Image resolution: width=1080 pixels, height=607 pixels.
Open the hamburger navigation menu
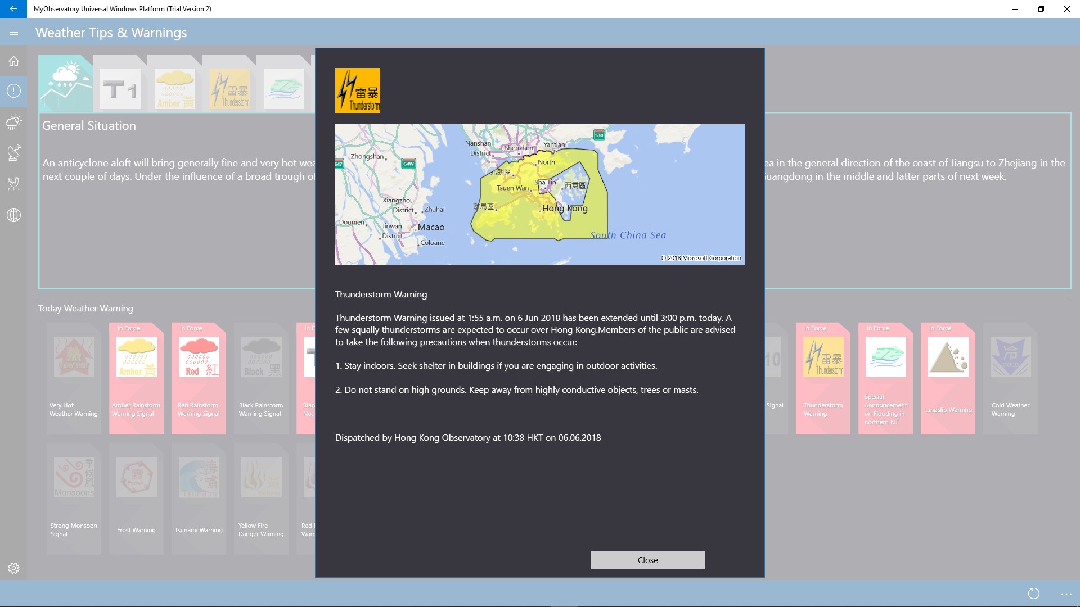[x=13, y=33]
